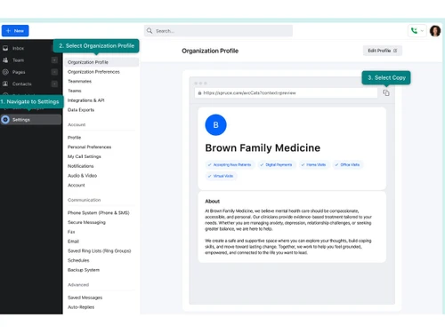Open Email settings
The image size is (445, 333).
[73, 242]
